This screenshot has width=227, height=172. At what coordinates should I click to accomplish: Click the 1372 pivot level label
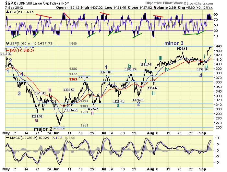(73, 74)
